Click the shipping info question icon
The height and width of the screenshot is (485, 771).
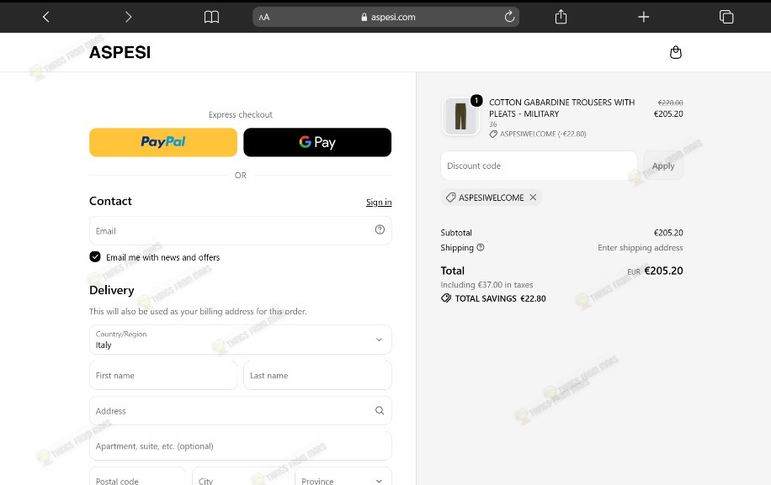click(x=481, y=247)
